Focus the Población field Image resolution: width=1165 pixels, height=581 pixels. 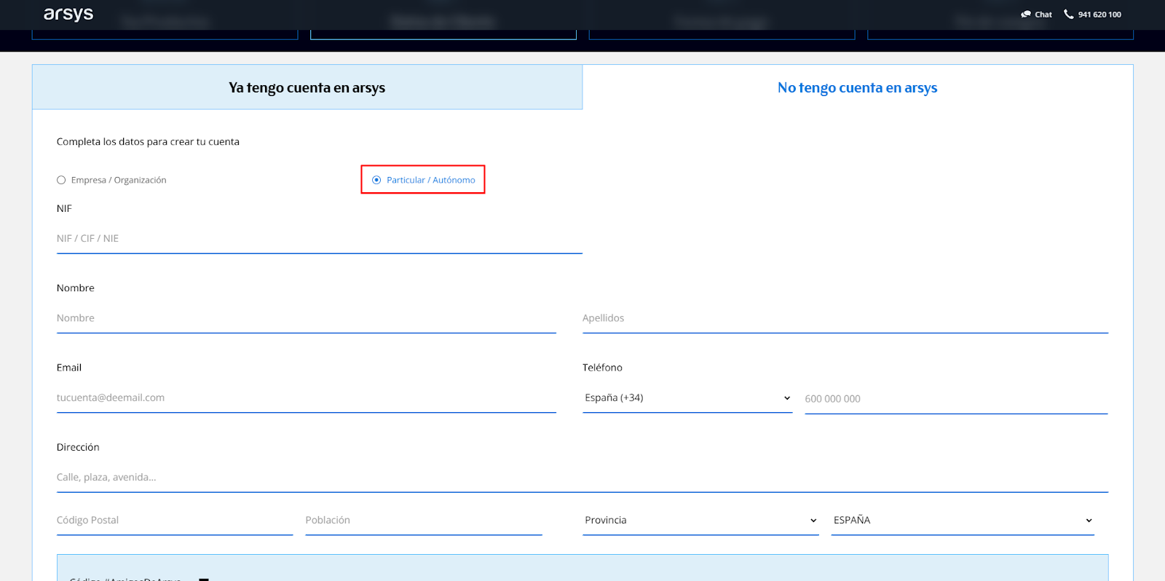[424, 521]
